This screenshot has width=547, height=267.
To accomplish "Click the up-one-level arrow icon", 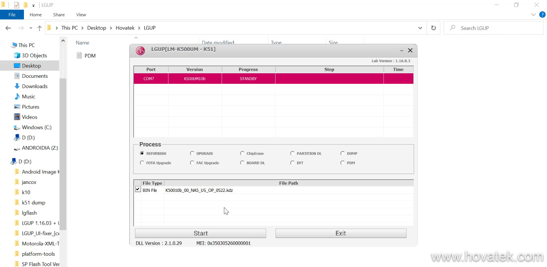I will tap(40, 28).
